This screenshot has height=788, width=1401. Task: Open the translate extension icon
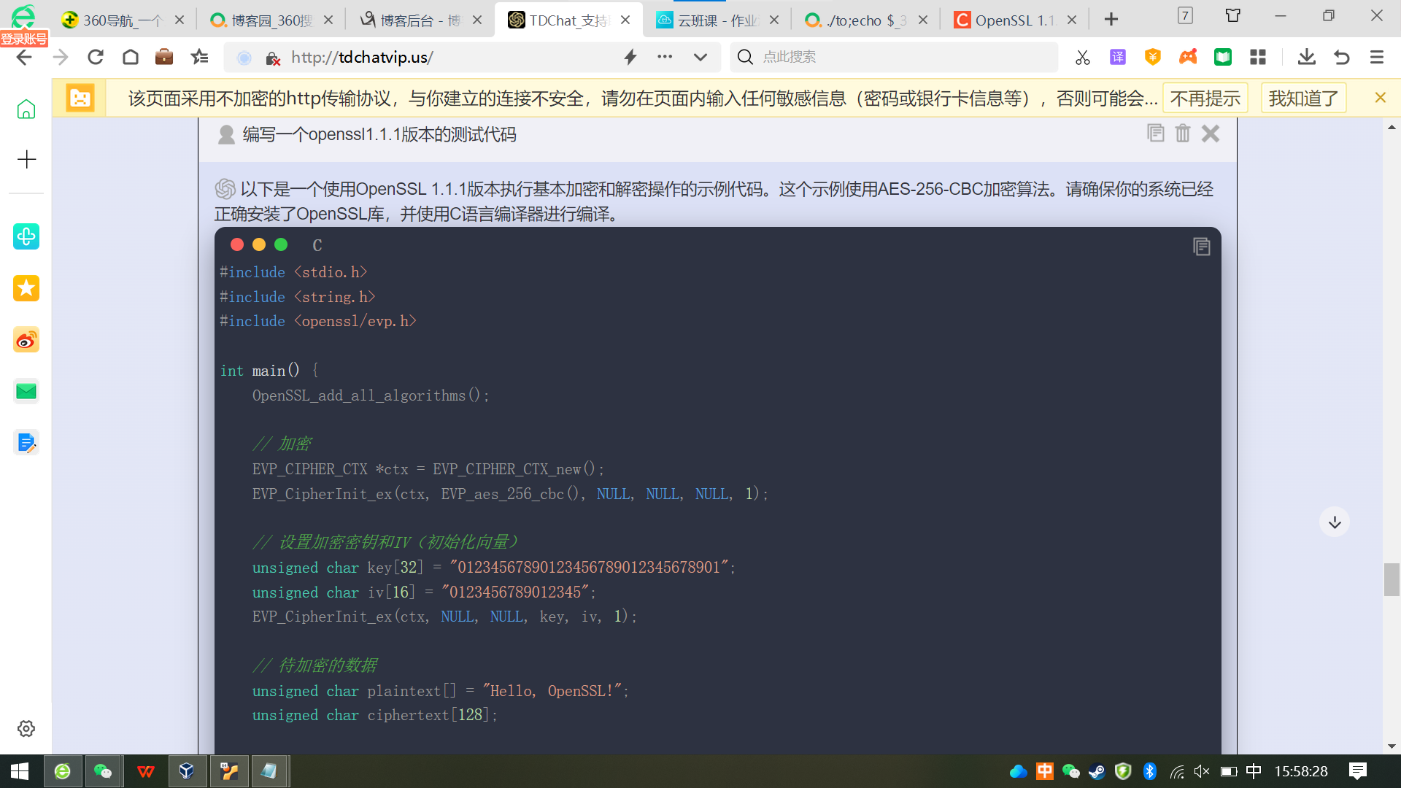[x=1117, y=57]
